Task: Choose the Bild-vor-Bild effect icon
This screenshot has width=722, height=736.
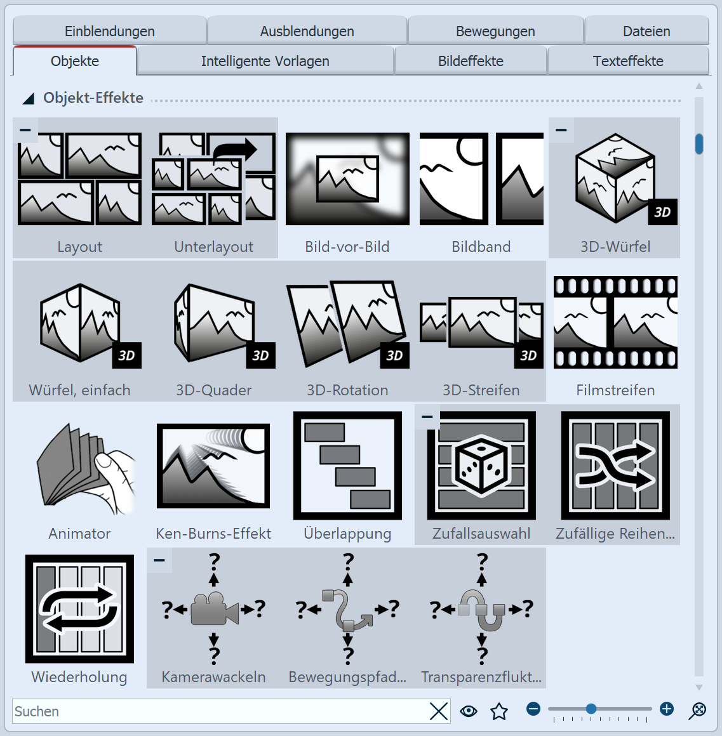Action: pyautogui.click(x=347, y=180)
